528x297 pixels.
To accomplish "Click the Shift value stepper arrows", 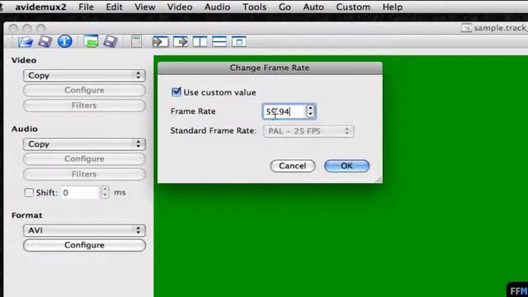I will pos(105,192).
